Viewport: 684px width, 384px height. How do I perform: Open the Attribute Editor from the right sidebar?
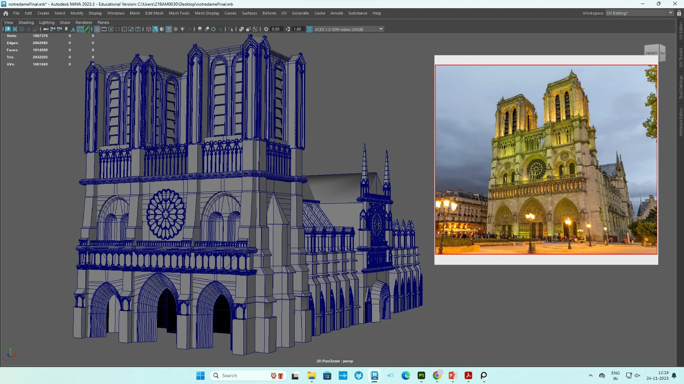[680, 117]
